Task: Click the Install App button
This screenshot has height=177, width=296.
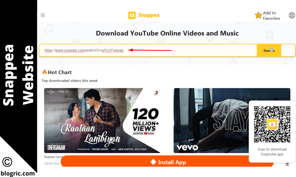Action: coord(167,161)
